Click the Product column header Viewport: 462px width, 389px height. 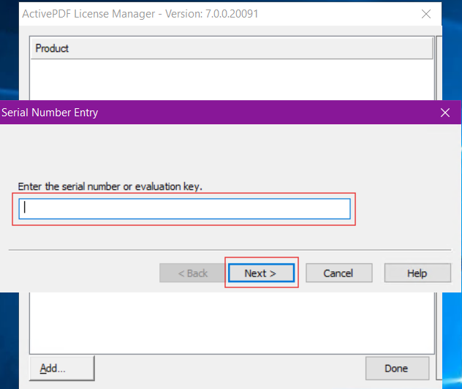(x=232, y=48)
